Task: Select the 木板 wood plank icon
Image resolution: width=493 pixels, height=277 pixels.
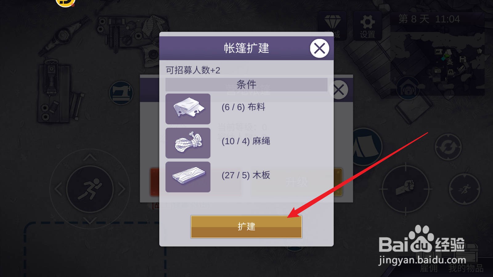Action: [x=188, y=177]
